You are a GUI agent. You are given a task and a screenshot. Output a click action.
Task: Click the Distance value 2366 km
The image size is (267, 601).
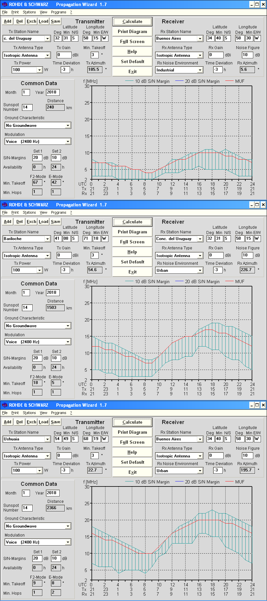tap(55, 508)
